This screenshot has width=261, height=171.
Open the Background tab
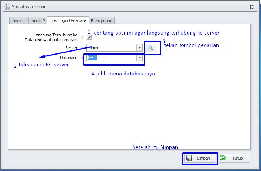point(102,21)
